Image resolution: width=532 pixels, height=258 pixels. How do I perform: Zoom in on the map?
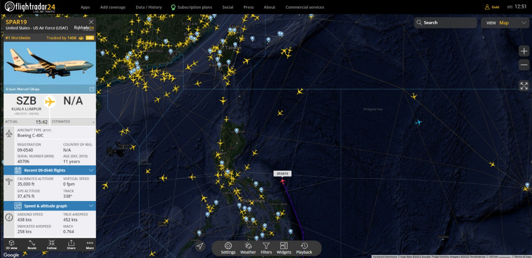(524, 51)
